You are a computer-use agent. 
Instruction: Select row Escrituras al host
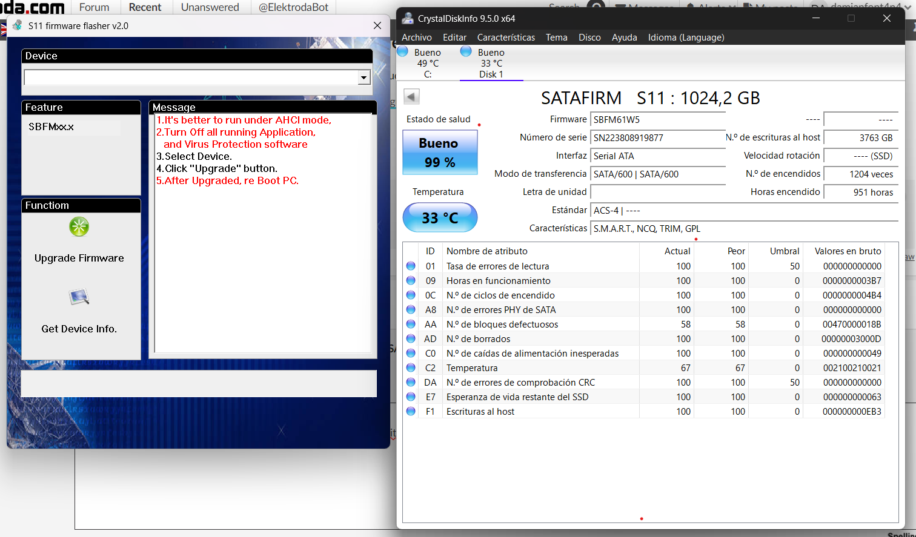click(x=644, y=411)
